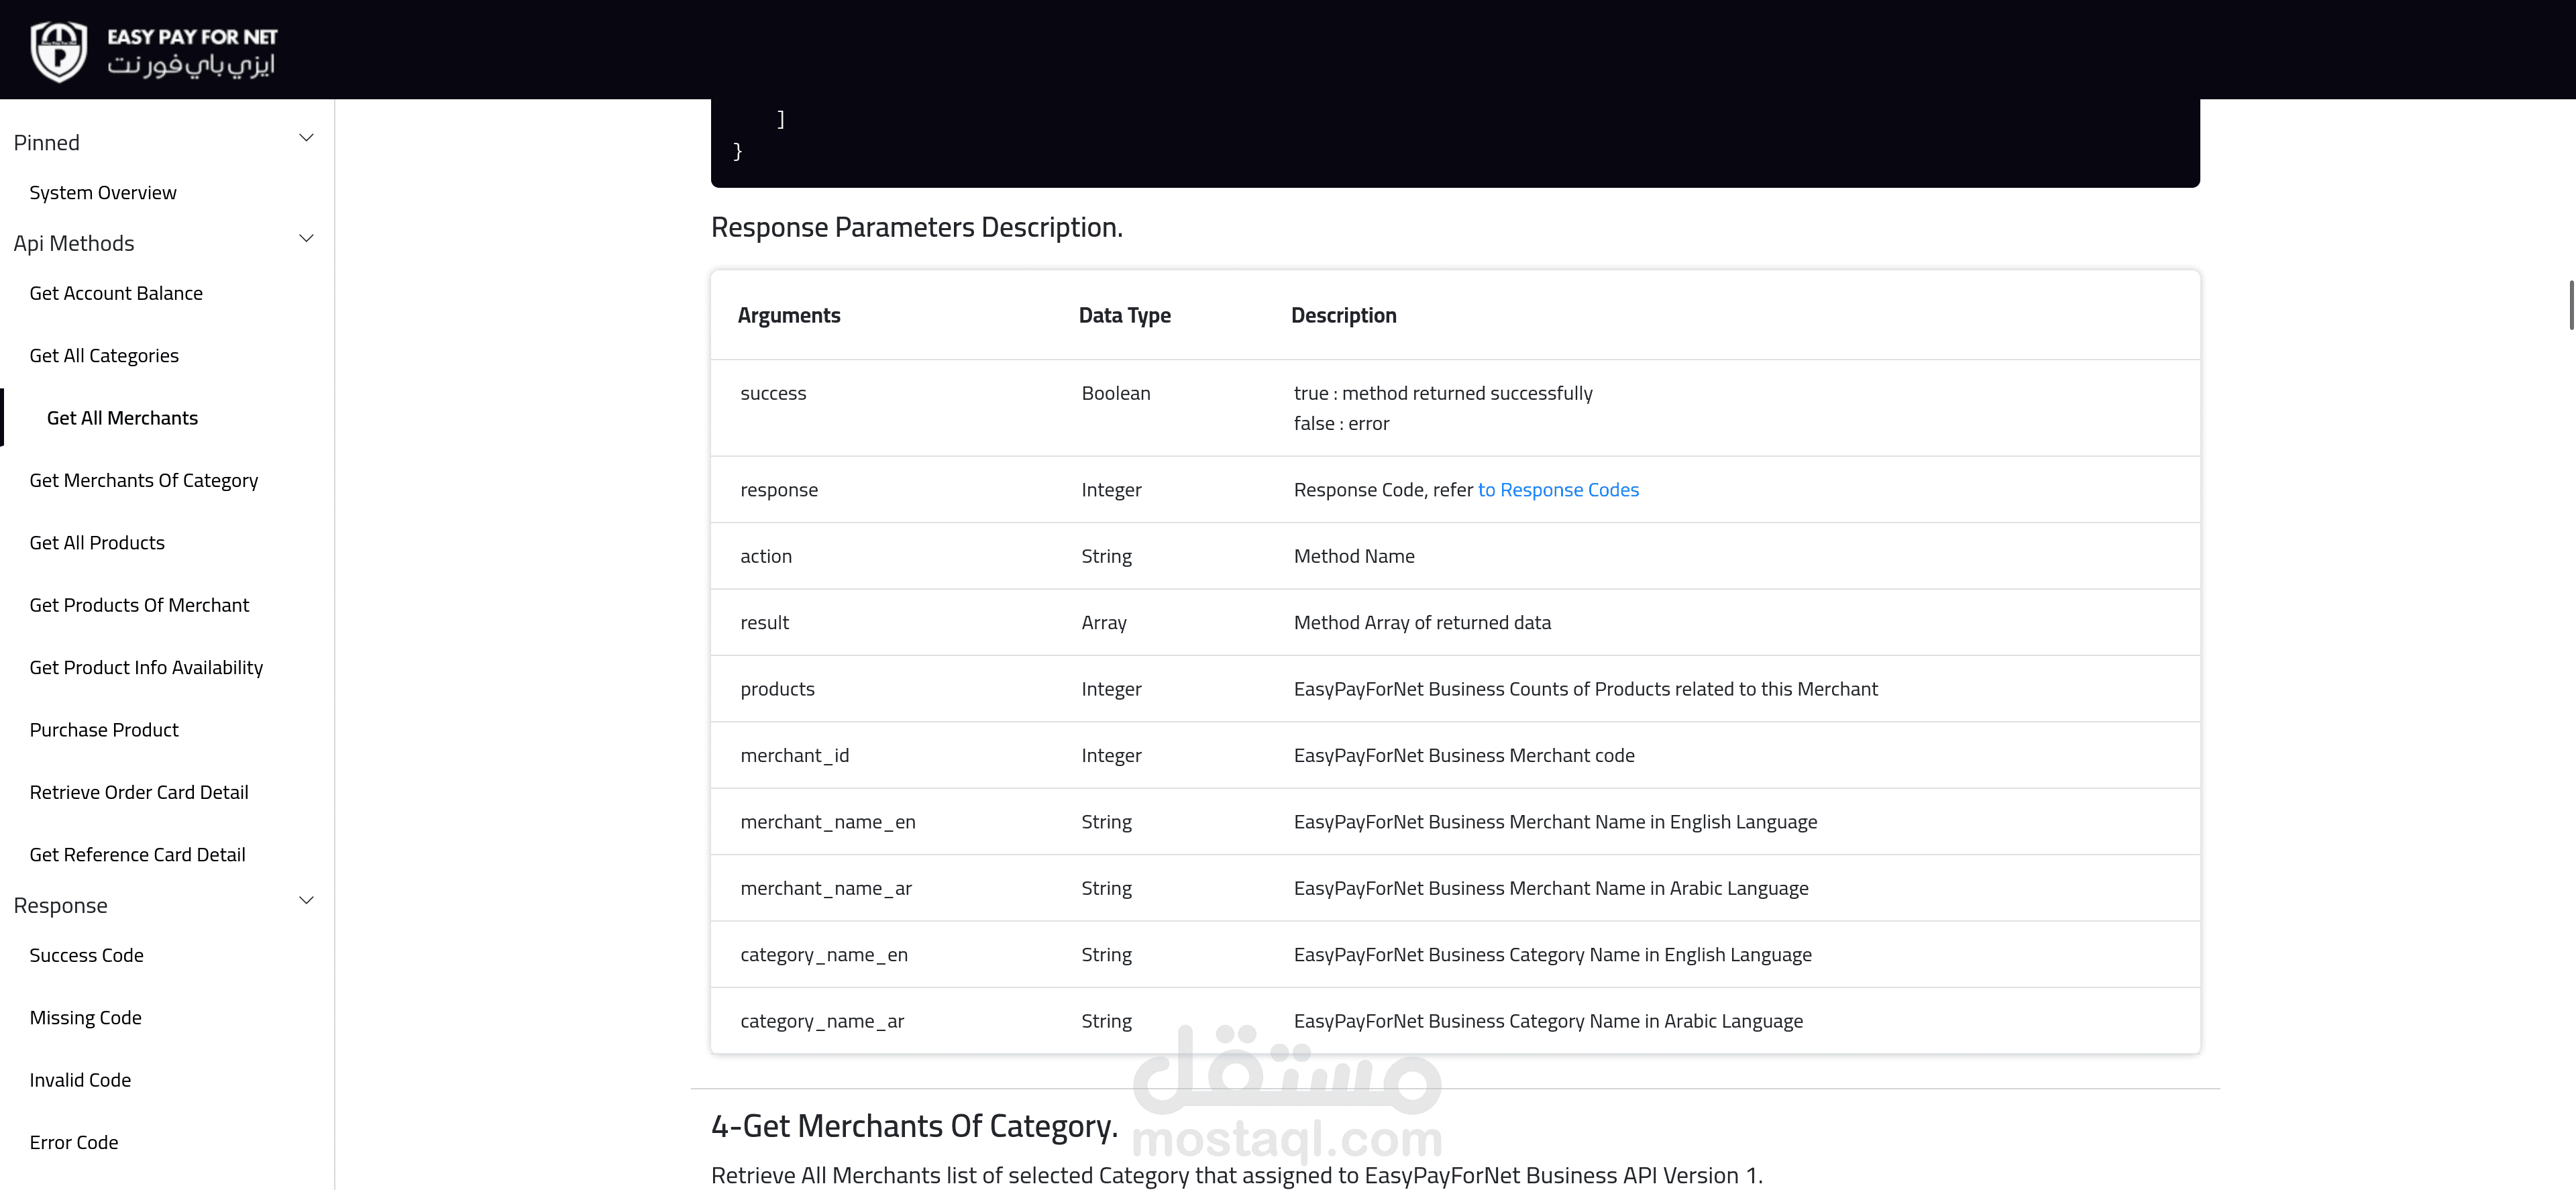Open the Get All Products entry
This screenshot has width=2576, height=1190.
tap(97, 543)
